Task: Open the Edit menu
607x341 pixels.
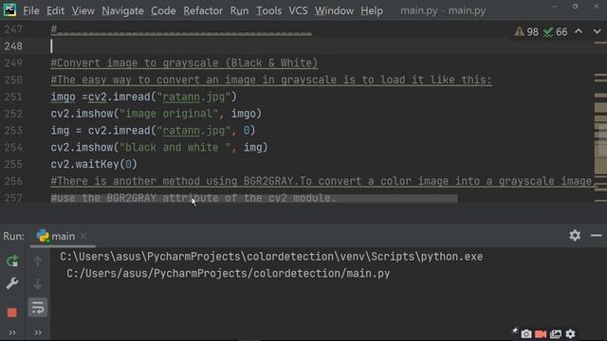Action: pyautogui.click(x=55, y=10)
